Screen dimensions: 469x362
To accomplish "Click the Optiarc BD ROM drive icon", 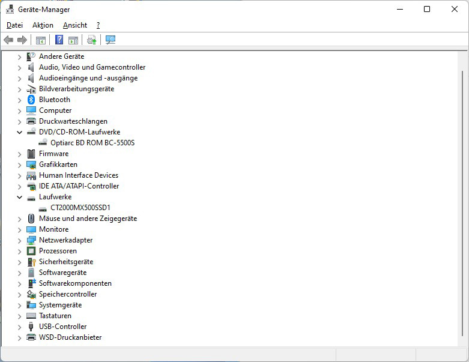I will (x=43, y=143).
